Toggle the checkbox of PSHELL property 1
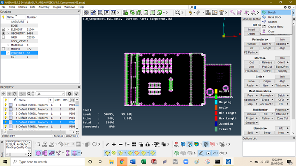Viewport: 296px width, 166px height. [11, 105]
